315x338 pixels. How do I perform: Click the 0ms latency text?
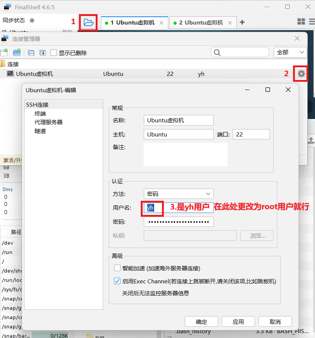click(7, 189)
